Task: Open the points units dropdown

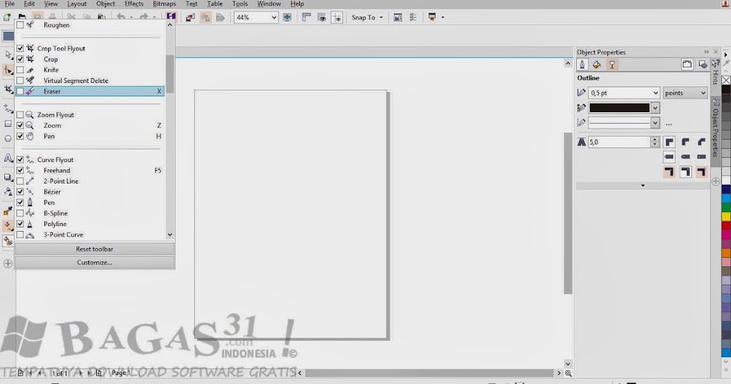Action: coord(685,93)
